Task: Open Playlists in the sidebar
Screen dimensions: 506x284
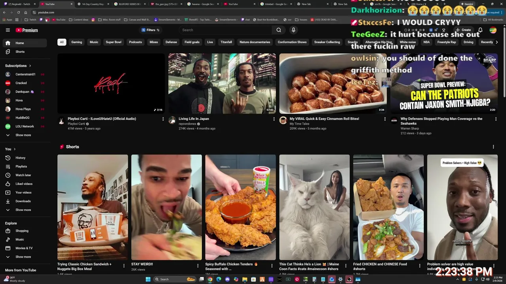Action: (x=25, y=166)
